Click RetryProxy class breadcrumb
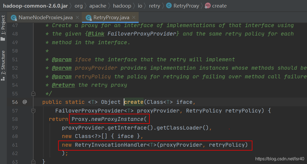Viewport: 307px width, 164px height. coord(186,6)
